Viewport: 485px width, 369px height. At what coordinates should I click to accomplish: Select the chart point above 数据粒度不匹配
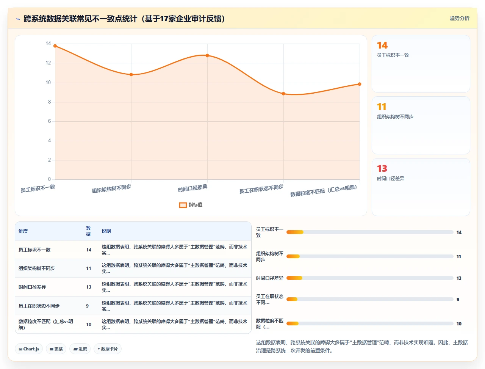[x=360, y=84]
